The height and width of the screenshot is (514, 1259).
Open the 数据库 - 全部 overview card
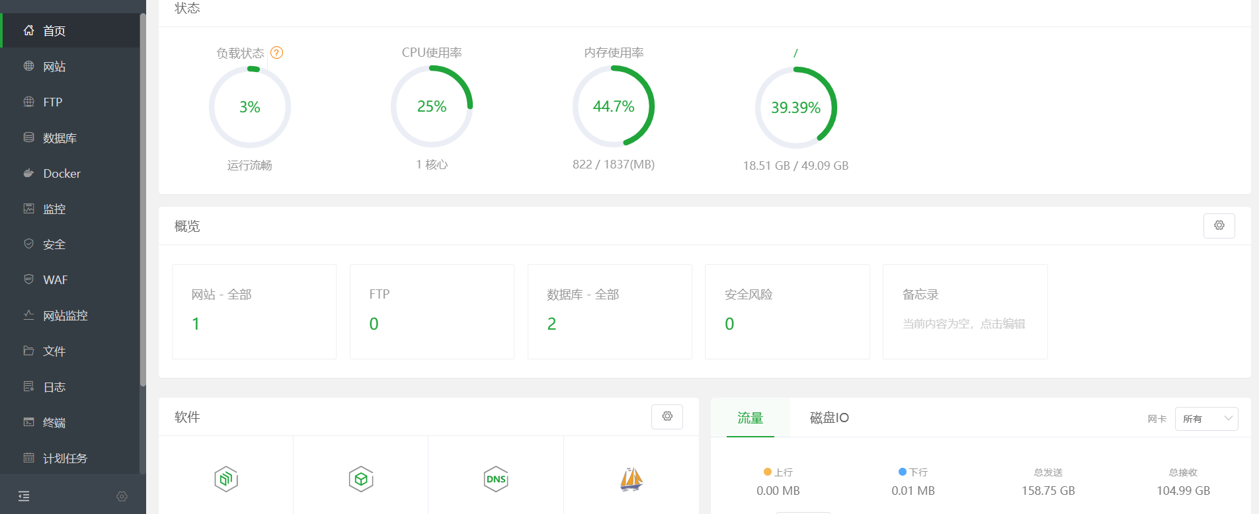[609, 312]
